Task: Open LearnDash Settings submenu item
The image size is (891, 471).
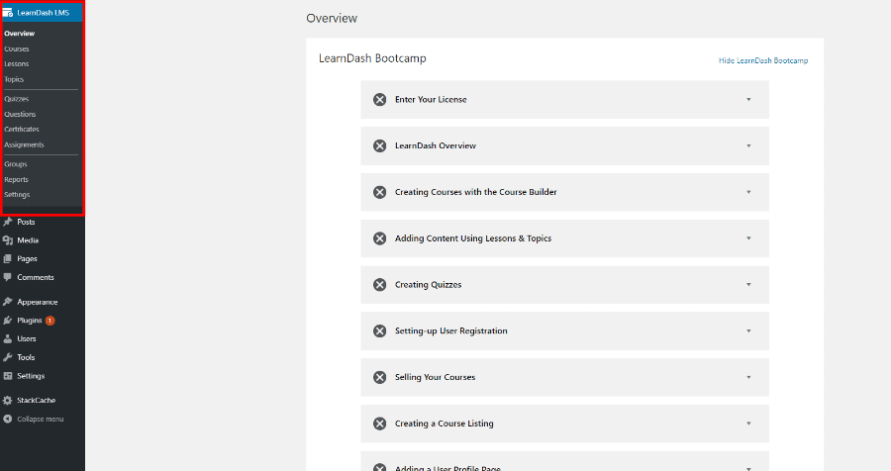Action: (17, 195)
